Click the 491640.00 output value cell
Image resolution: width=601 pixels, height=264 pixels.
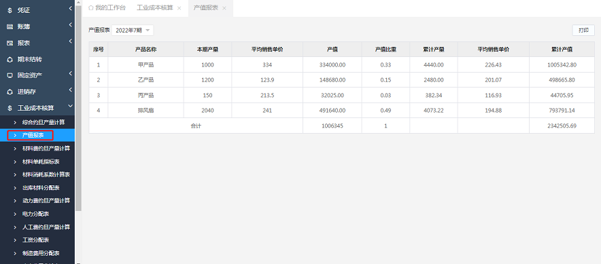point(332,111)
